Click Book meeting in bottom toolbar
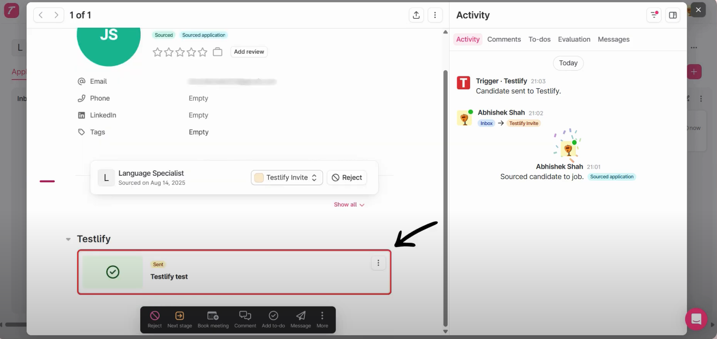This screenshot has height=339, width=717. click(213, 319)
